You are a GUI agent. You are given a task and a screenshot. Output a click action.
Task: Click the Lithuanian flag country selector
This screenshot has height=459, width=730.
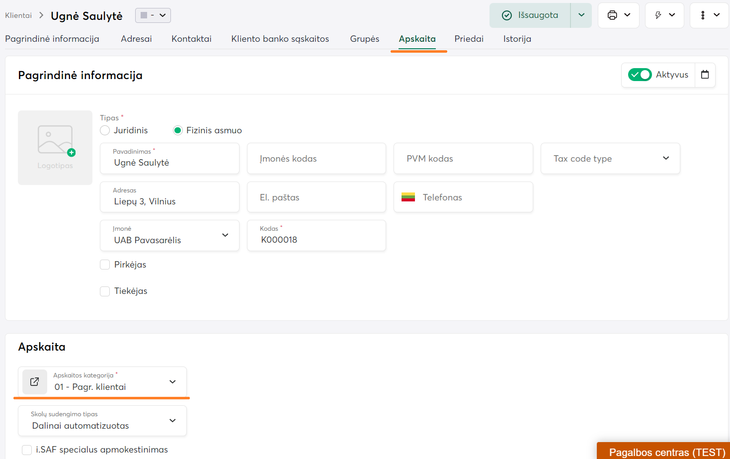point(408,197)
